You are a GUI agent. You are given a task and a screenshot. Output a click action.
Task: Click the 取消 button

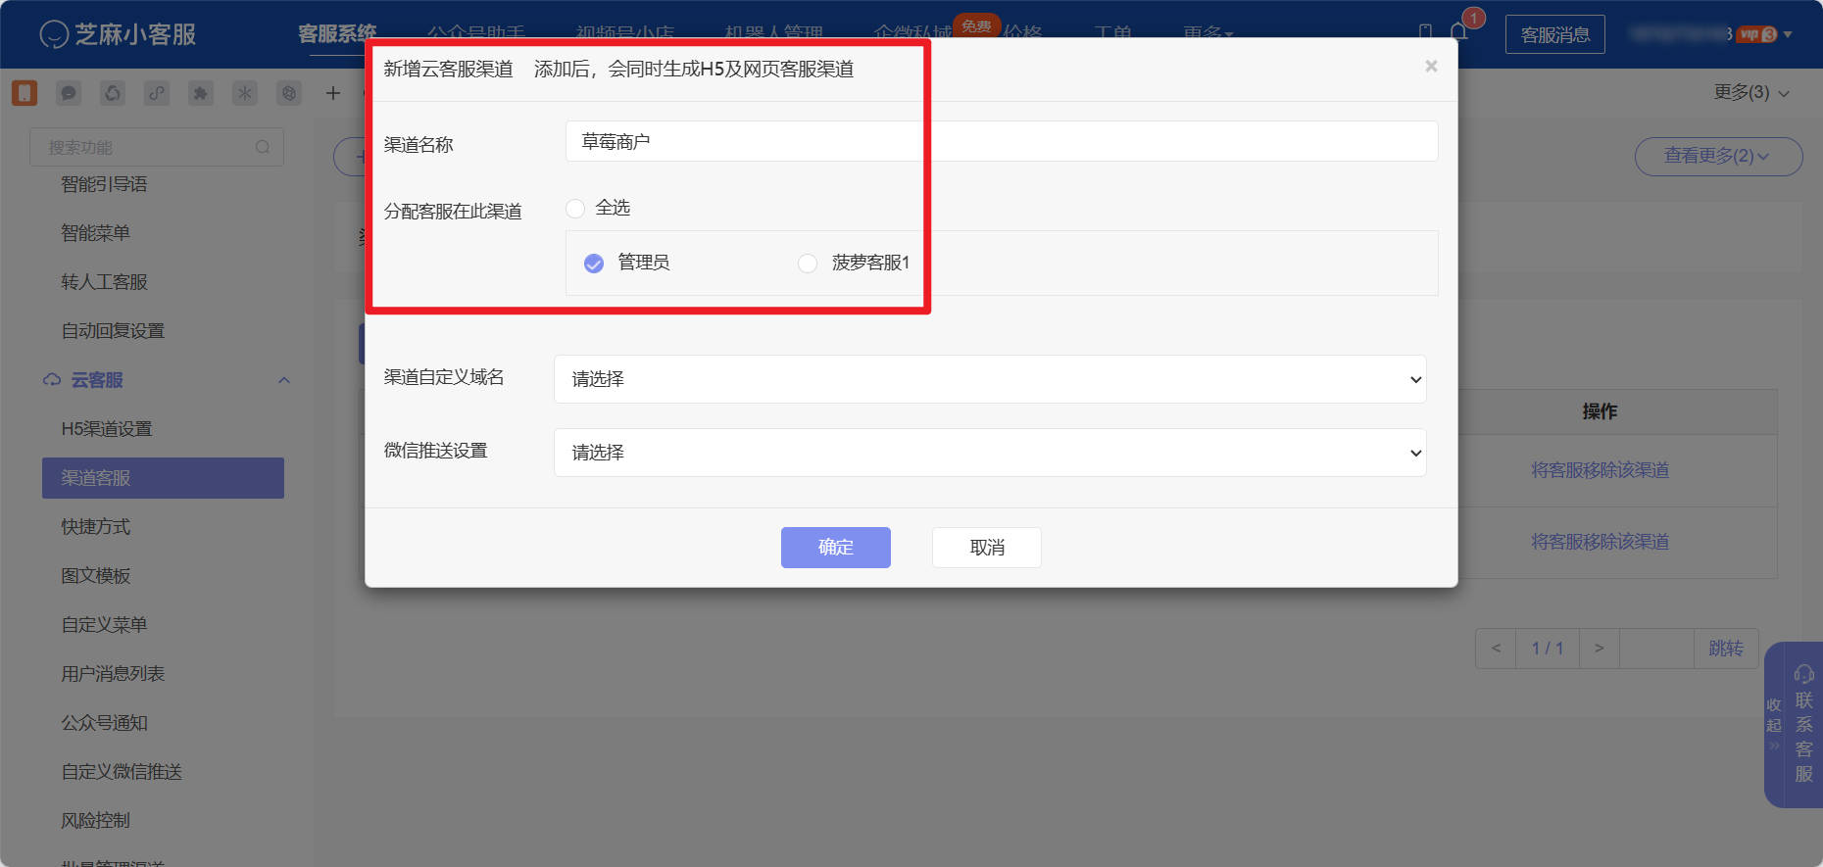pos(987,548)
